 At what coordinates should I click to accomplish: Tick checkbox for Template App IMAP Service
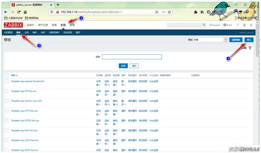tap(7, 130)
